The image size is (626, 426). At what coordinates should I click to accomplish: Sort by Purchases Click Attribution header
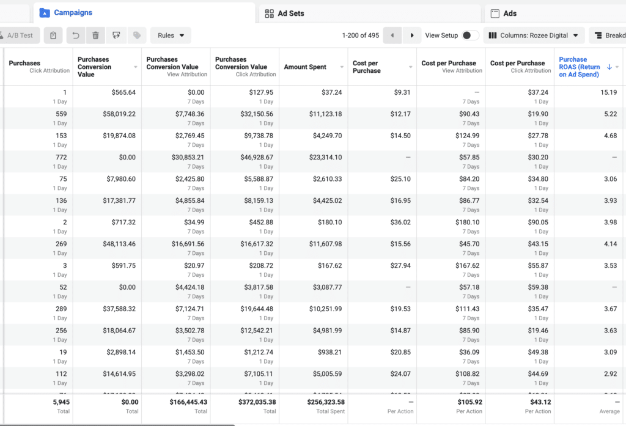tap(39, 67)
